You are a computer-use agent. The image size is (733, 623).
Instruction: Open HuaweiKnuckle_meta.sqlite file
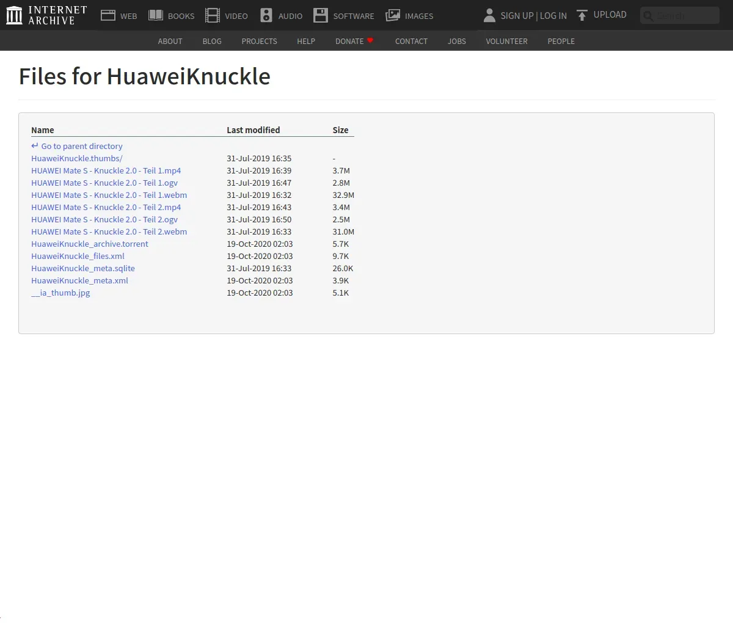(83, 268)
